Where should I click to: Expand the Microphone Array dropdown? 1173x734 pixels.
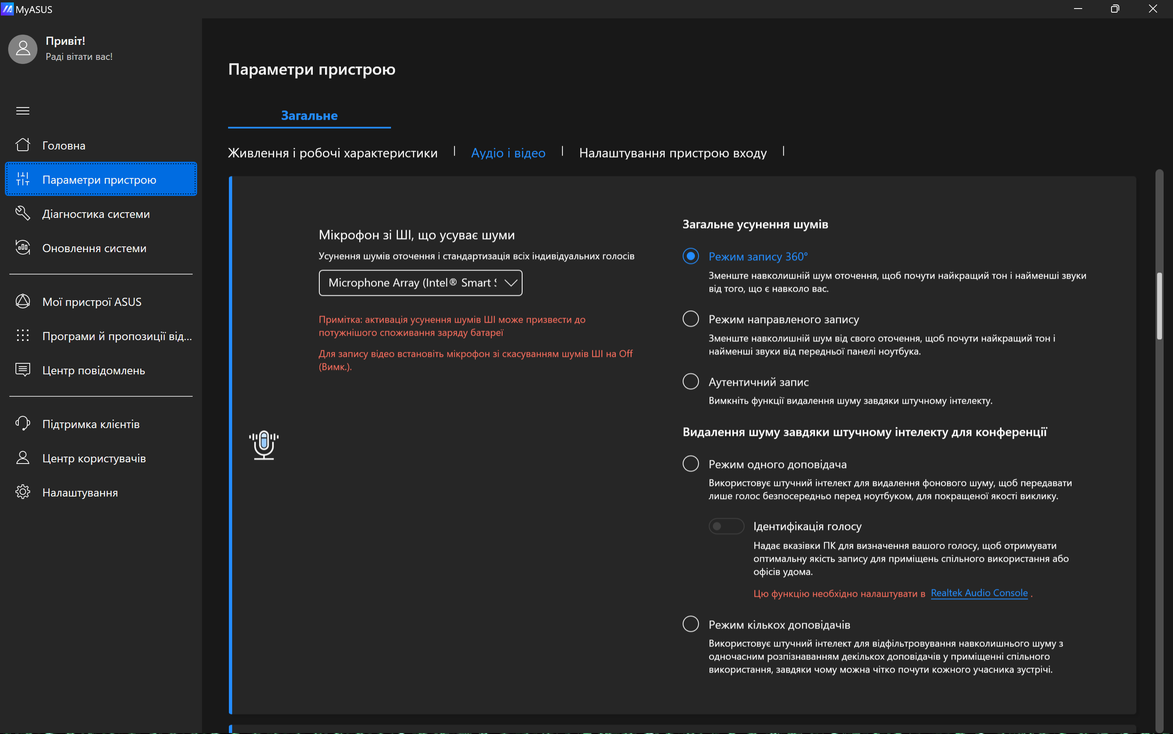point(420,283)
